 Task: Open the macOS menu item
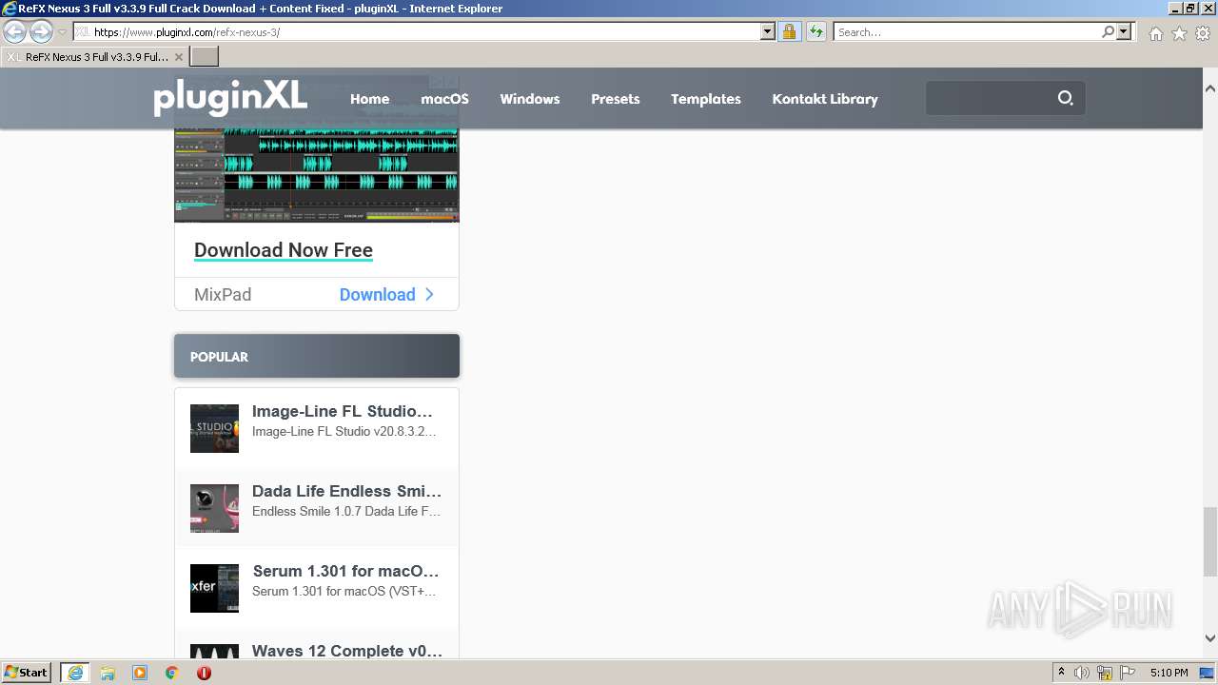[x=445, y=99]
